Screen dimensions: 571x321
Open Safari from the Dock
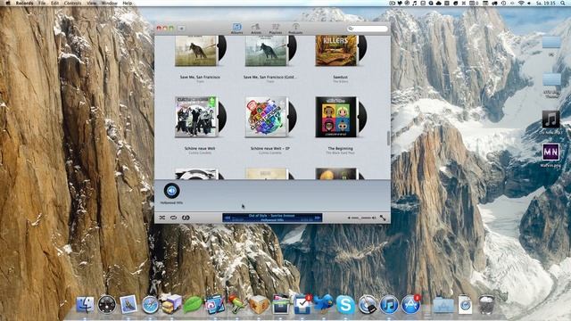pyautogui.click(x=150, y=304)
